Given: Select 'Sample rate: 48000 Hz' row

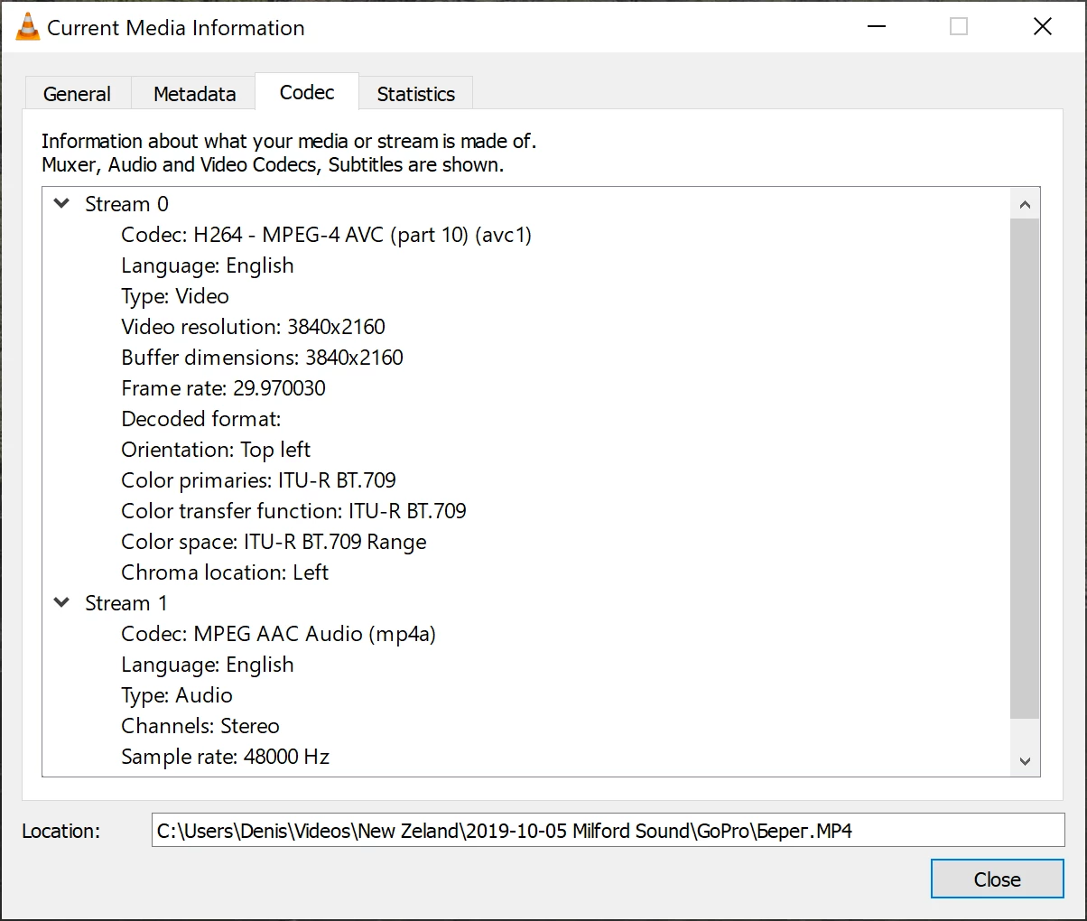Looking at the screenshot, I should pyautogui.click(x=226, y=757).
